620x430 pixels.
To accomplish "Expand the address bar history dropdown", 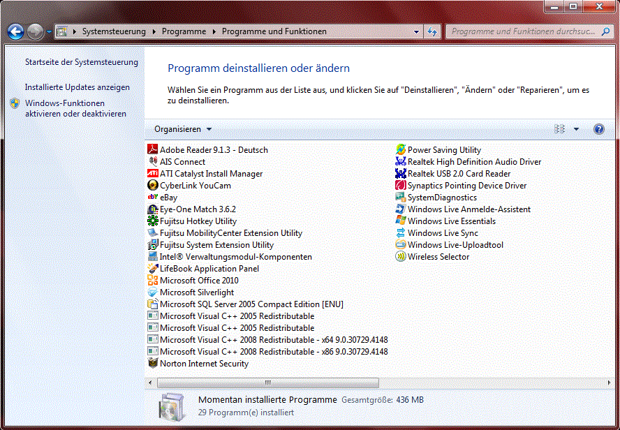I will pyautogui.click(x=416, y=31).
